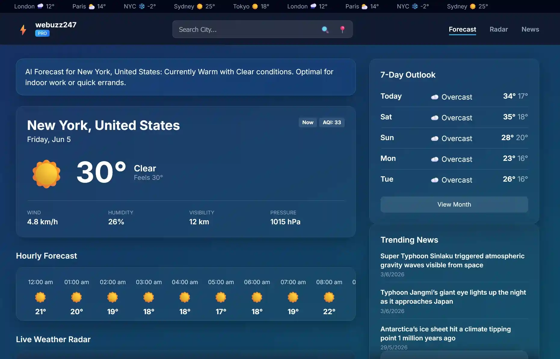Select the Tue forecast row label
This screenshot has width=560, height=359.
(x=387, y=179)
